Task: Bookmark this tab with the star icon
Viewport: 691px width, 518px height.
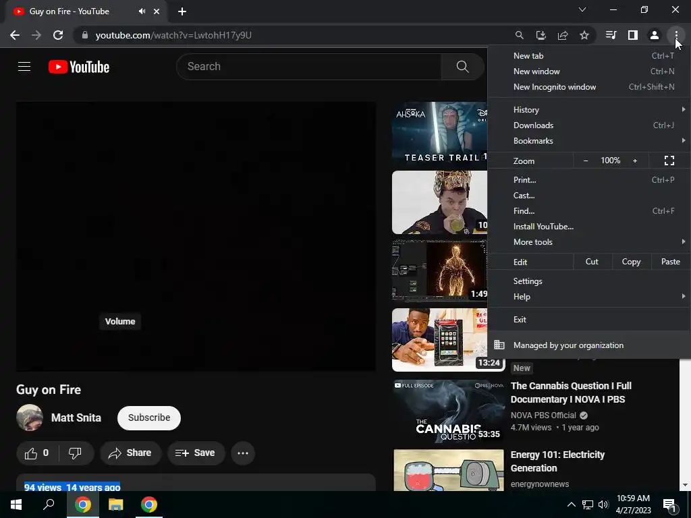Action: pyautogui.click(x=584, y=35)
